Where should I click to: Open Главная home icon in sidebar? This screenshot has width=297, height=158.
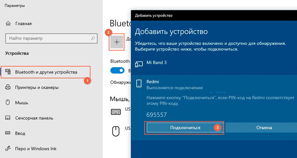(8, 24)
